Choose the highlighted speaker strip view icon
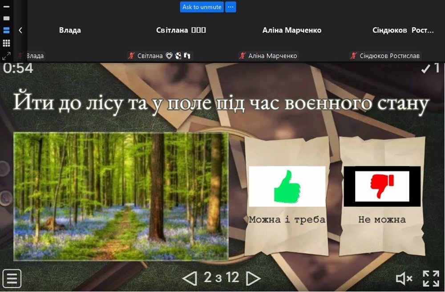 click(6, 30)
